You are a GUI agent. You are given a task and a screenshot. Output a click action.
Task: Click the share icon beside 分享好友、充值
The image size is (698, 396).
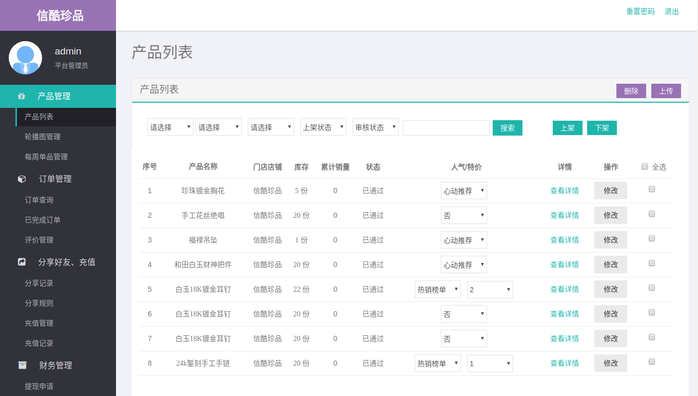[x=22, y=262]
